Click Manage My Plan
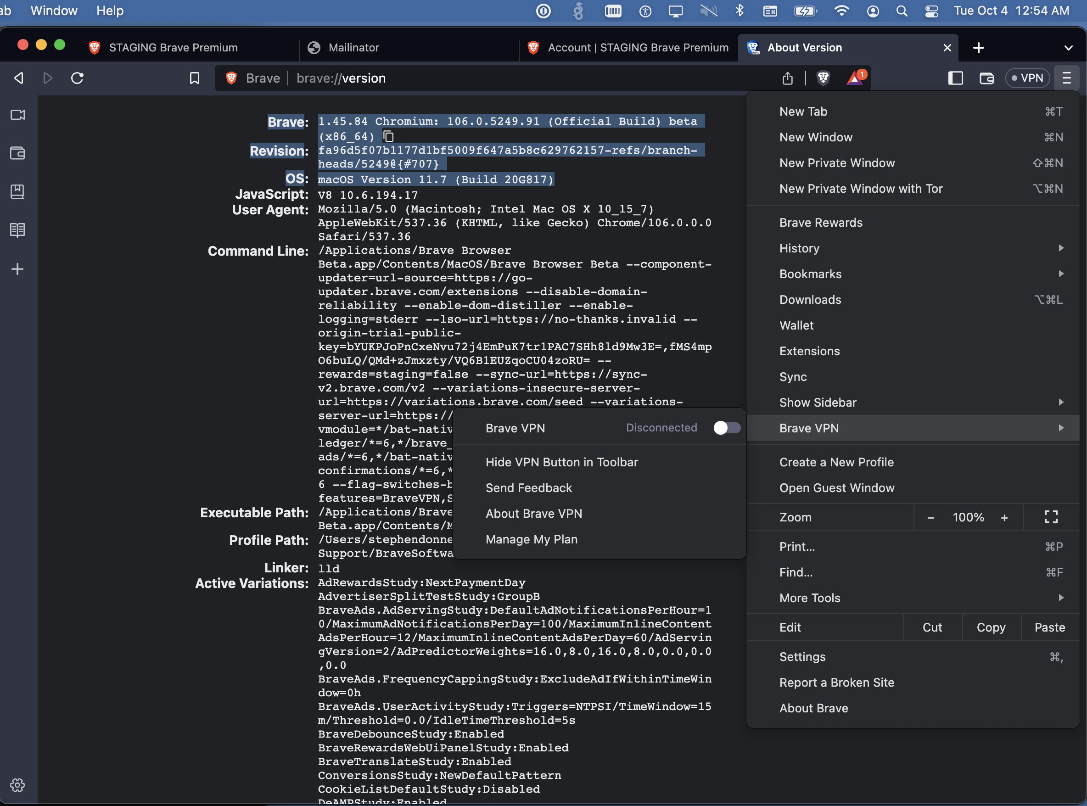The height and width of the screenshot is (806, 1087). [531, 539]
